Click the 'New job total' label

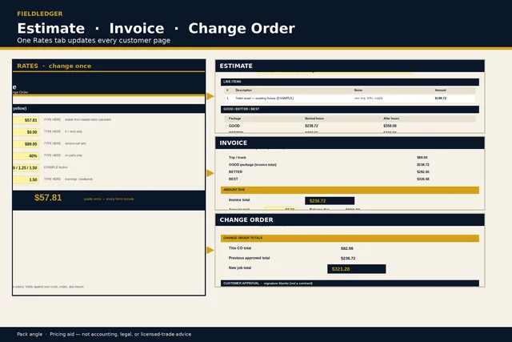[240, 268]
